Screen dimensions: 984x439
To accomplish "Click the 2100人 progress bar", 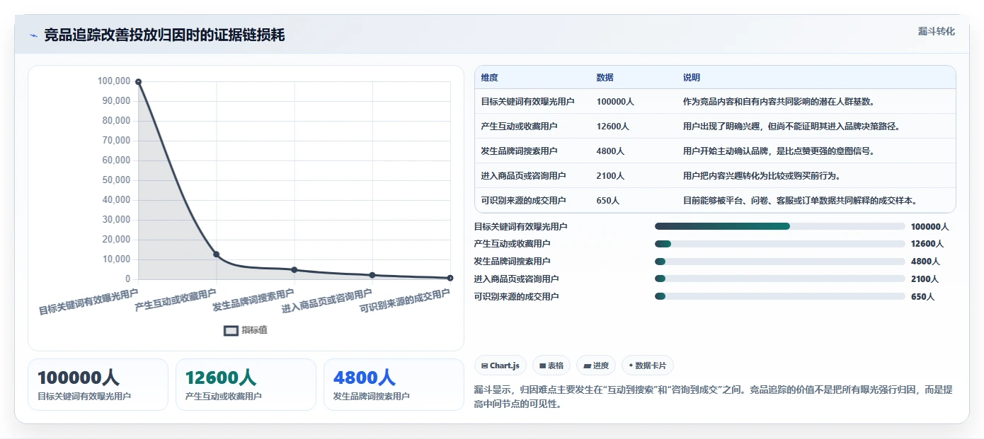I will click(780, 279).
